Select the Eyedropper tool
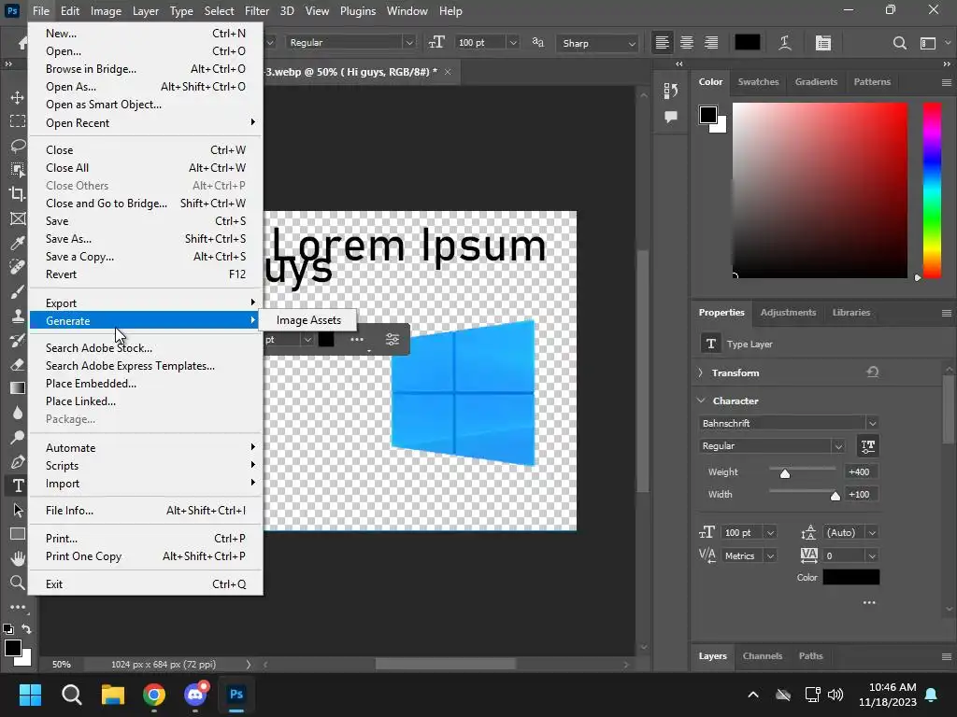The height and width of the screenshot is (717, 957). click(x=18, y=243)
